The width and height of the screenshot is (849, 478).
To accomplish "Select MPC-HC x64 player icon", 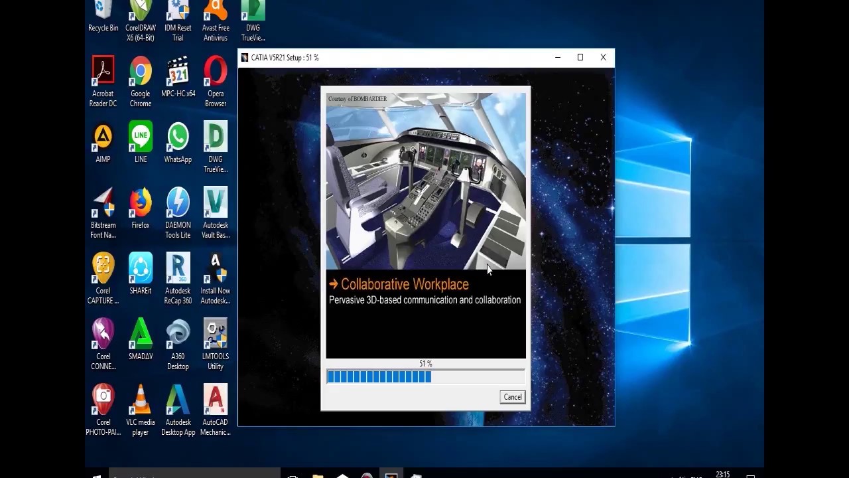I will [x=178, y=77].
